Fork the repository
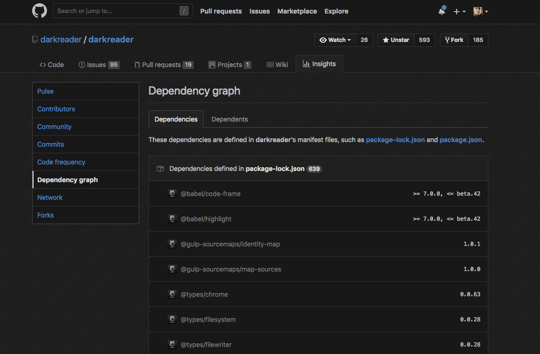The height and width of the screenshot is (354, 540). pos(454,40)
